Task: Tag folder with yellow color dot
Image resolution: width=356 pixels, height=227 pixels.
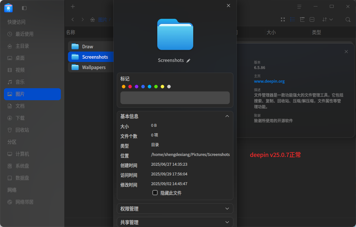Action: click(162, 87)
